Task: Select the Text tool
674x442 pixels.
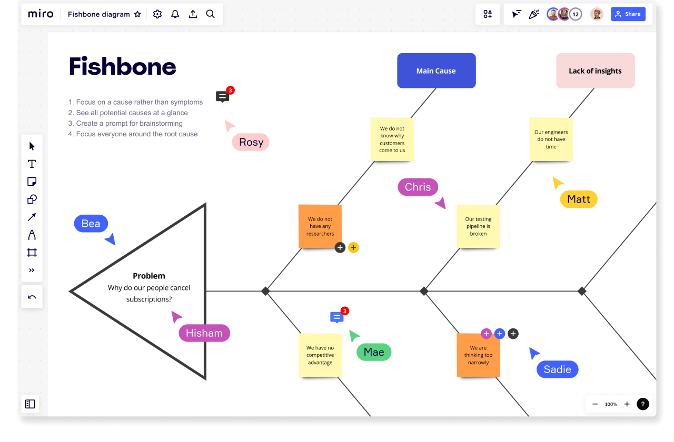Action: click(x=32, y=164)
